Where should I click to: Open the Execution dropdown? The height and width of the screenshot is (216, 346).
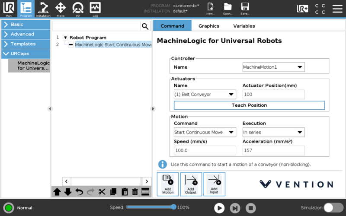274,133
